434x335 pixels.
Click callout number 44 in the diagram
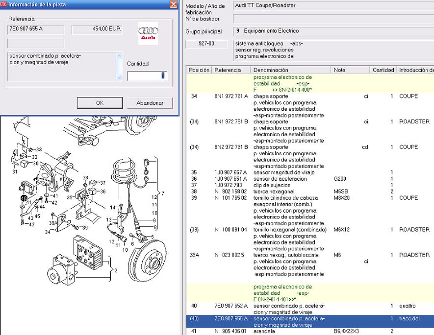point(42,207)
